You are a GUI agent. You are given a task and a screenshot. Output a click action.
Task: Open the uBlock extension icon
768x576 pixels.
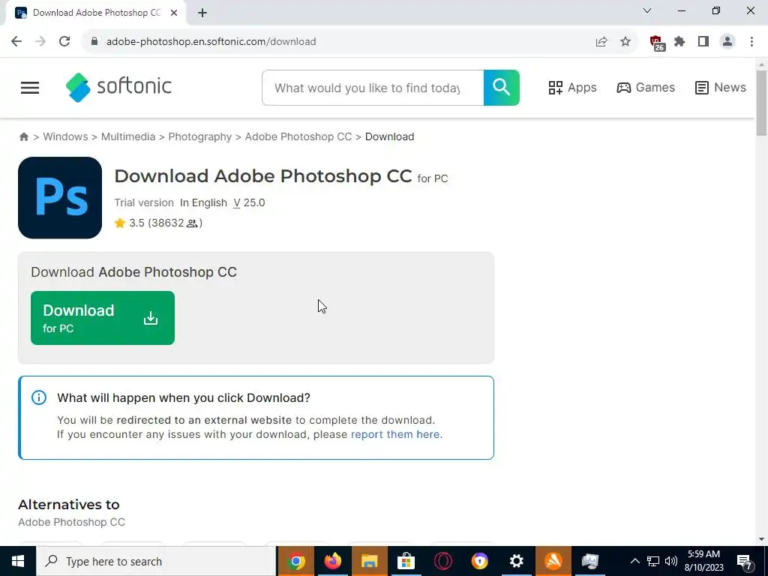(656, 43)
